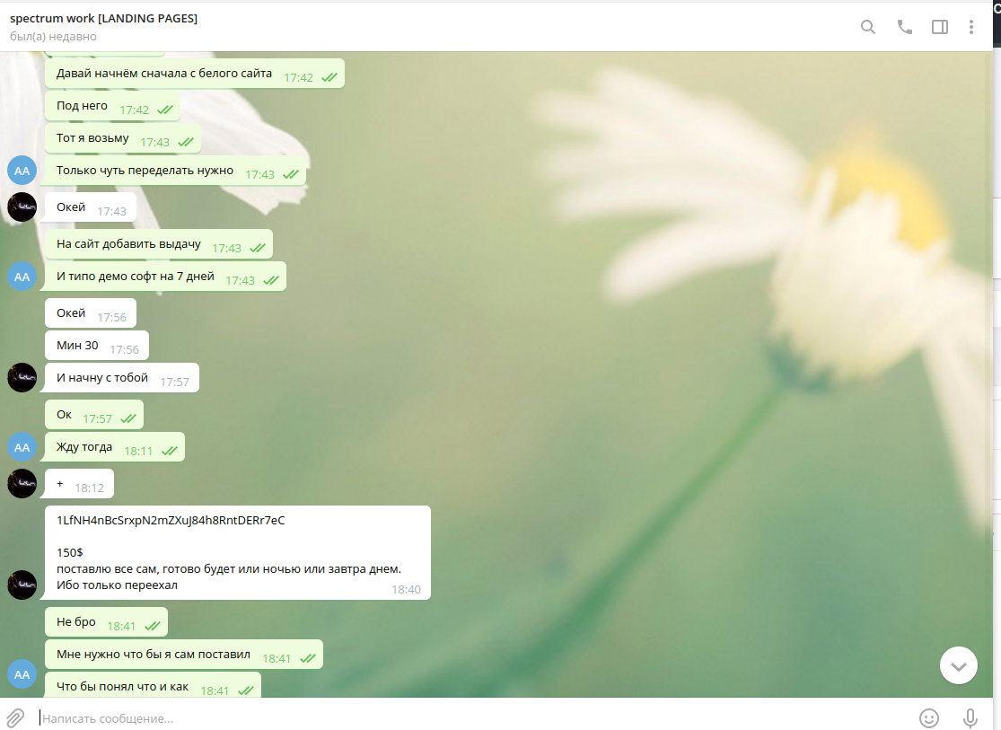Open the three-dot chat options menu
1001x730 pixels.
coord(971,27)
